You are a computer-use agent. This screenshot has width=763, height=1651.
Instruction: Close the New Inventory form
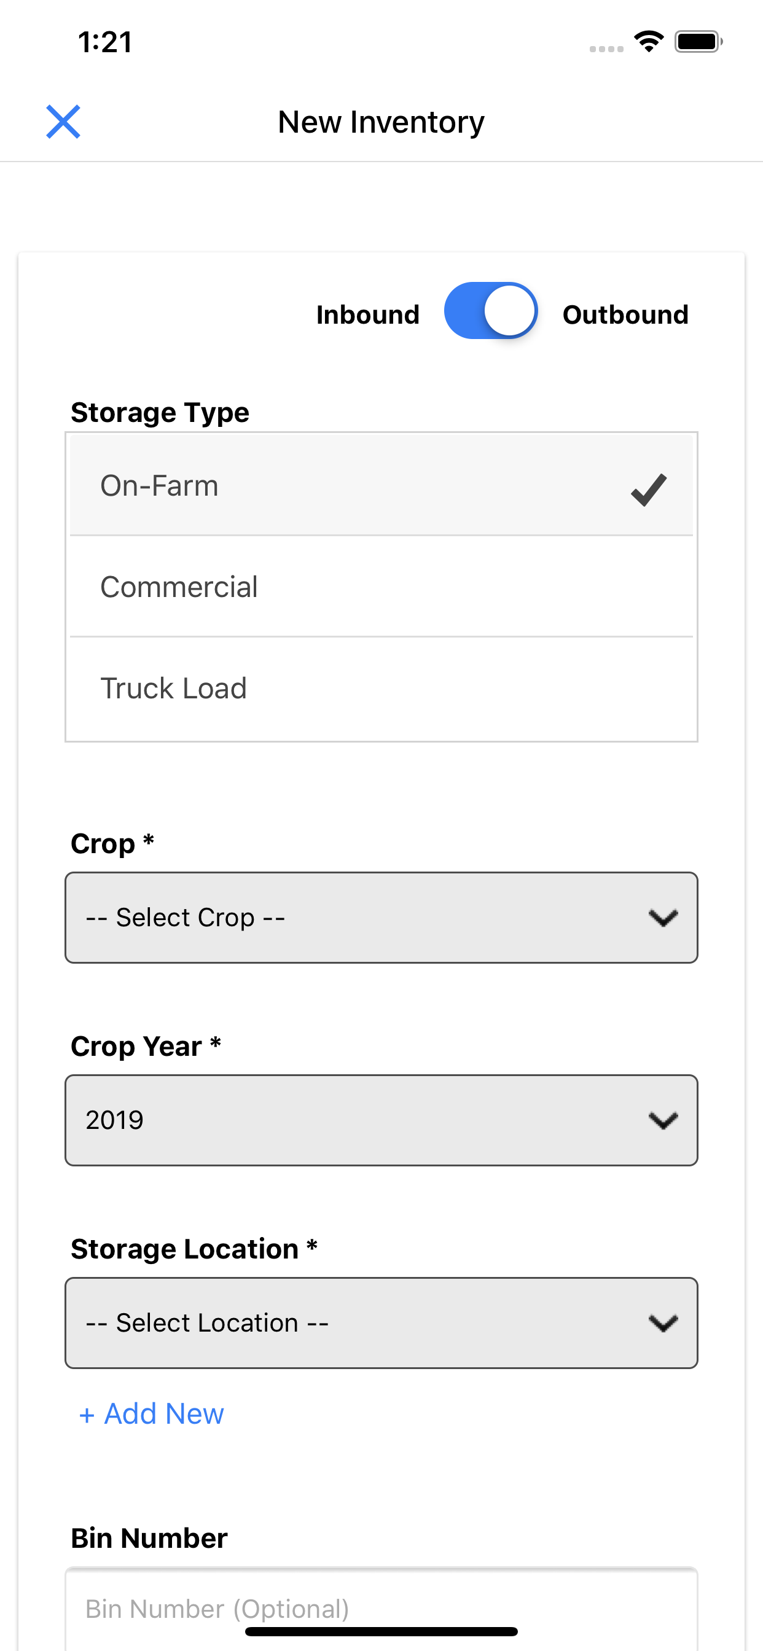[63, 121]
